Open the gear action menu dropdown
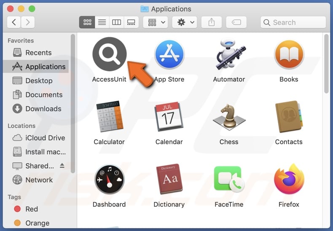The height and width of the screenshot is (231, 333). tap(184, 22)
